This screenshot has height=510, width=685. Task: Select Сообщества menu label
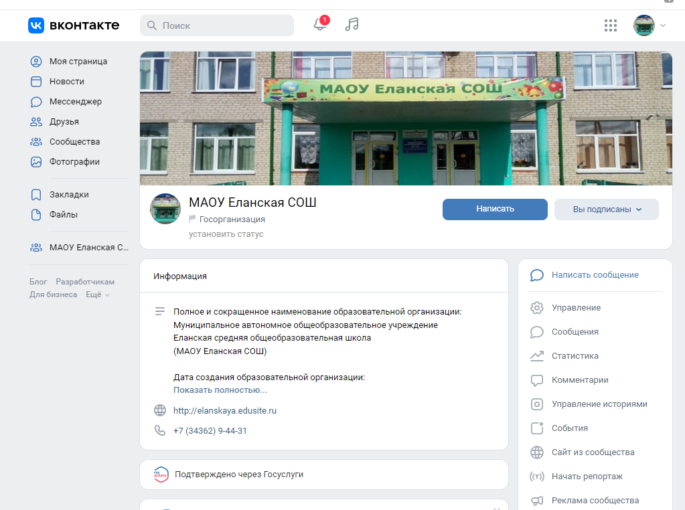point(75,142)
